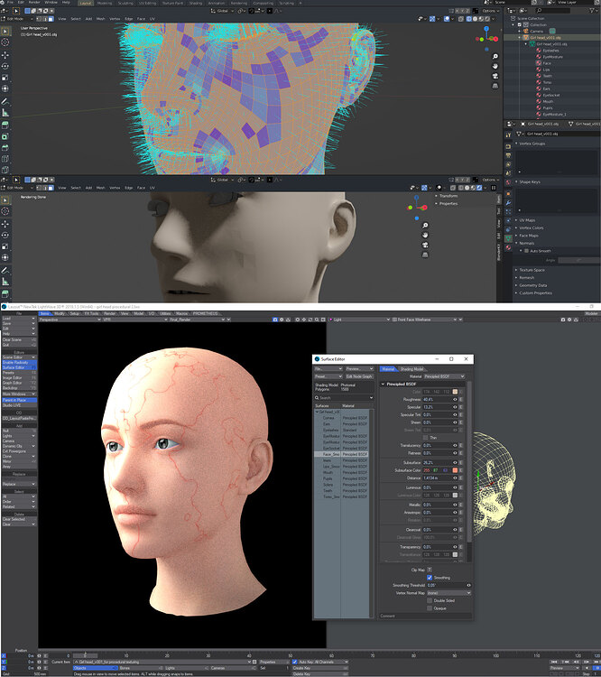601x677 pixels.
Task: Select the Loop Cut tool in wireframe viewport
Action: pos(5,159)
